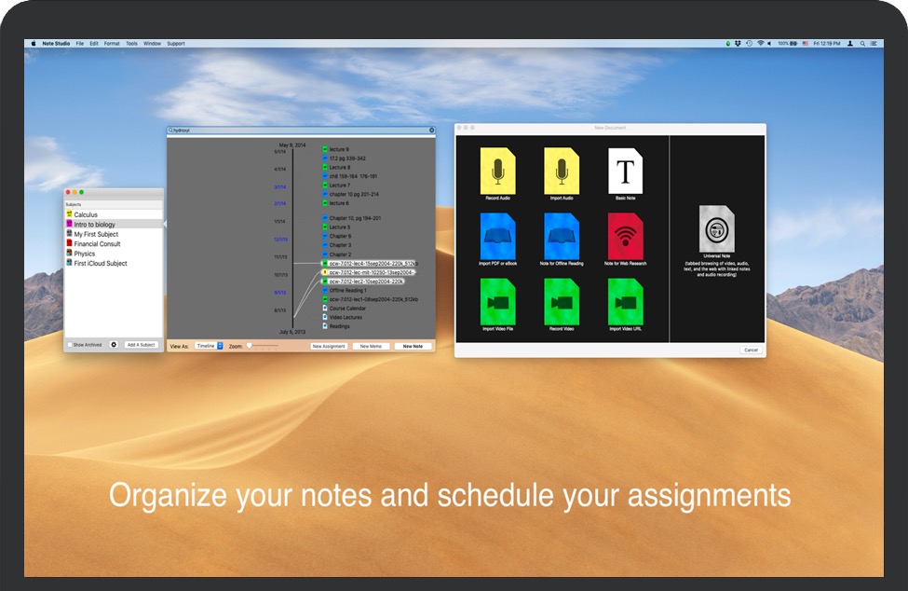Pick the Import PDF or eBook icon

pyautogui.click(x=497, y=237)
